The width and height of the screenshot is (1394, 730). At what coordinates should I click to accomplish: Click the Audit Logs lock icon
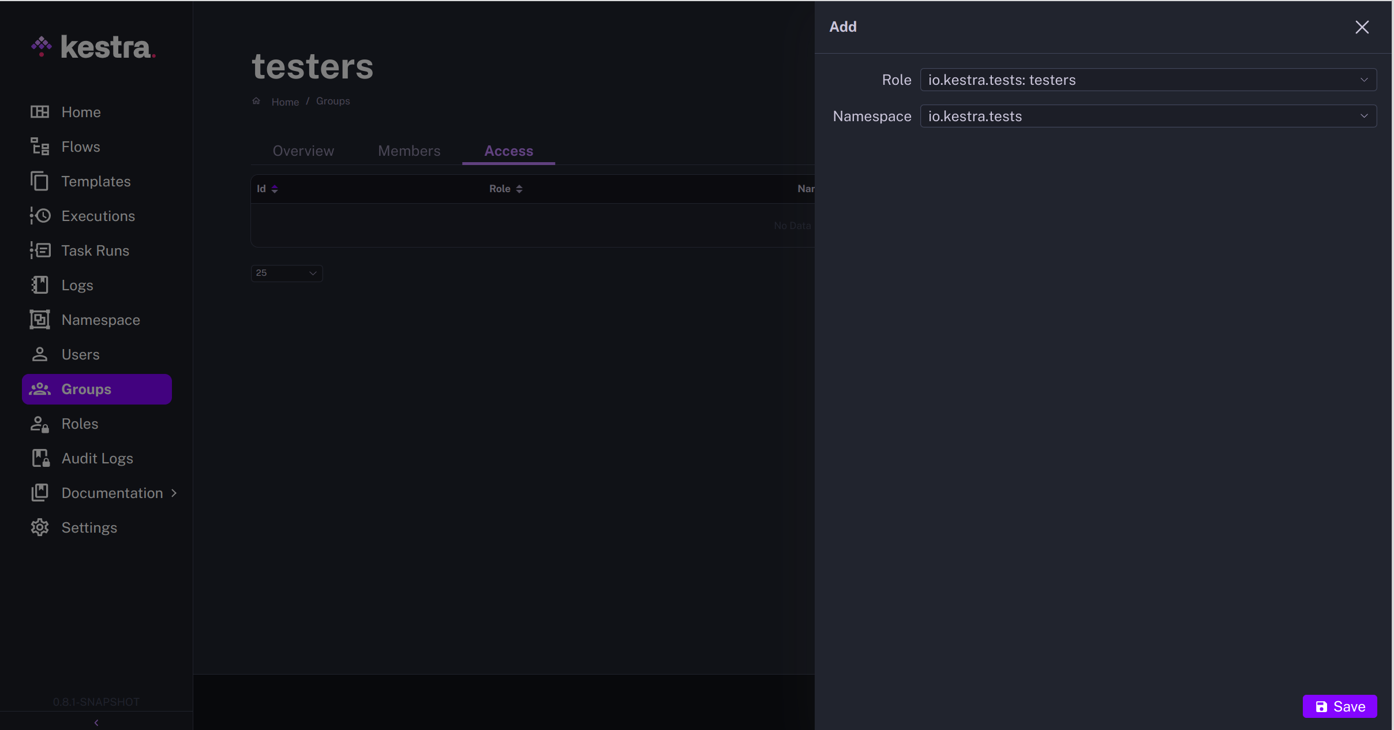[x=40, y=459]
